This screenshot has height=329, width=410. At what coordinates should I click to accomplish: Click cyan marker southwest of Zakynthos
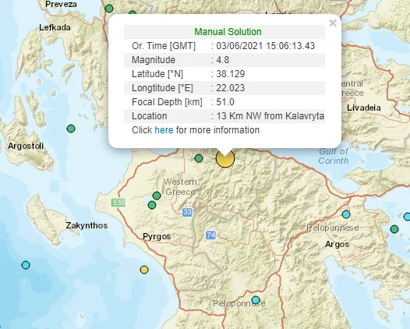pyautogui.click(x=26, y=265)
